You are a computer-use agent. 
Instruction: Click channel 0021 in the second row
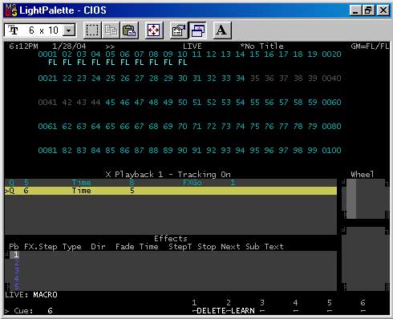pyautogui.click(x=47, y=79)
